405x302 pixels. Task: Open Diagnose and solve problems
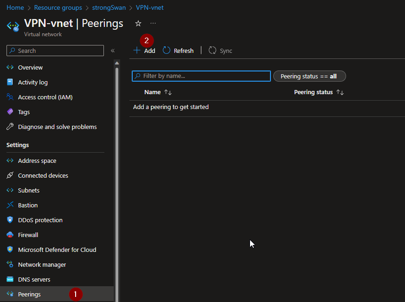pos(57,127)
